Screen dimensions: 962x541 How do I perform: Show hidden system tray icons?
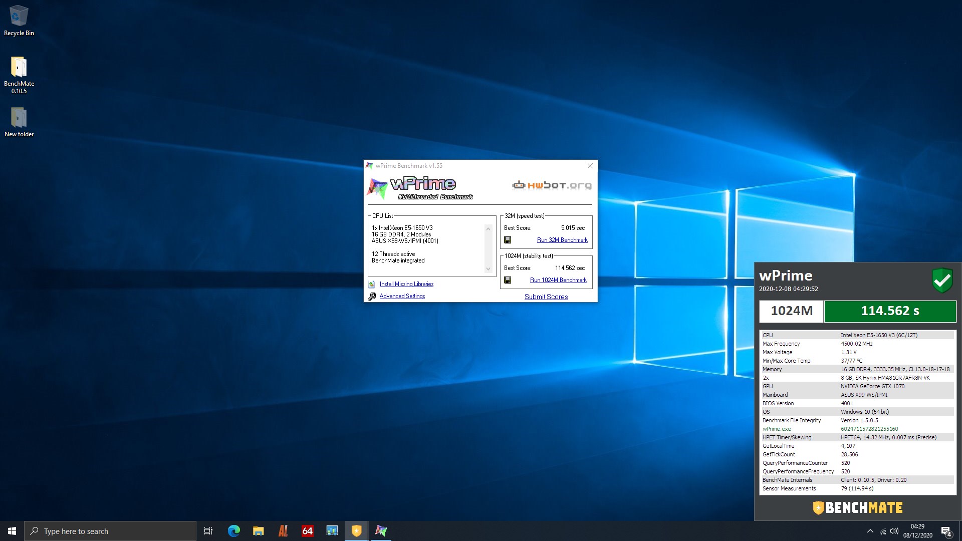click(x=870, y=531)
